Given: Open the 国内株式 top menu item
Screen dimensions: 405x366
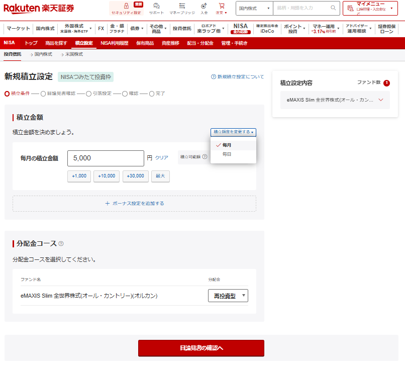Looking at the screenshot, I should 45,29.
